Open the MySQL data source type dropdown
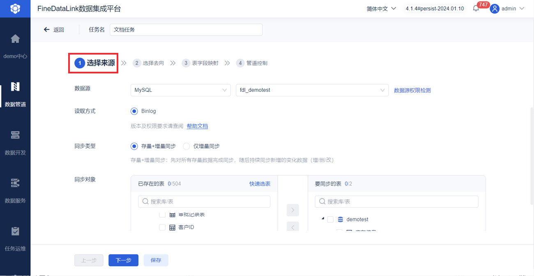The width and height of the screenshot is (534, 276). [x=180, y=90]
